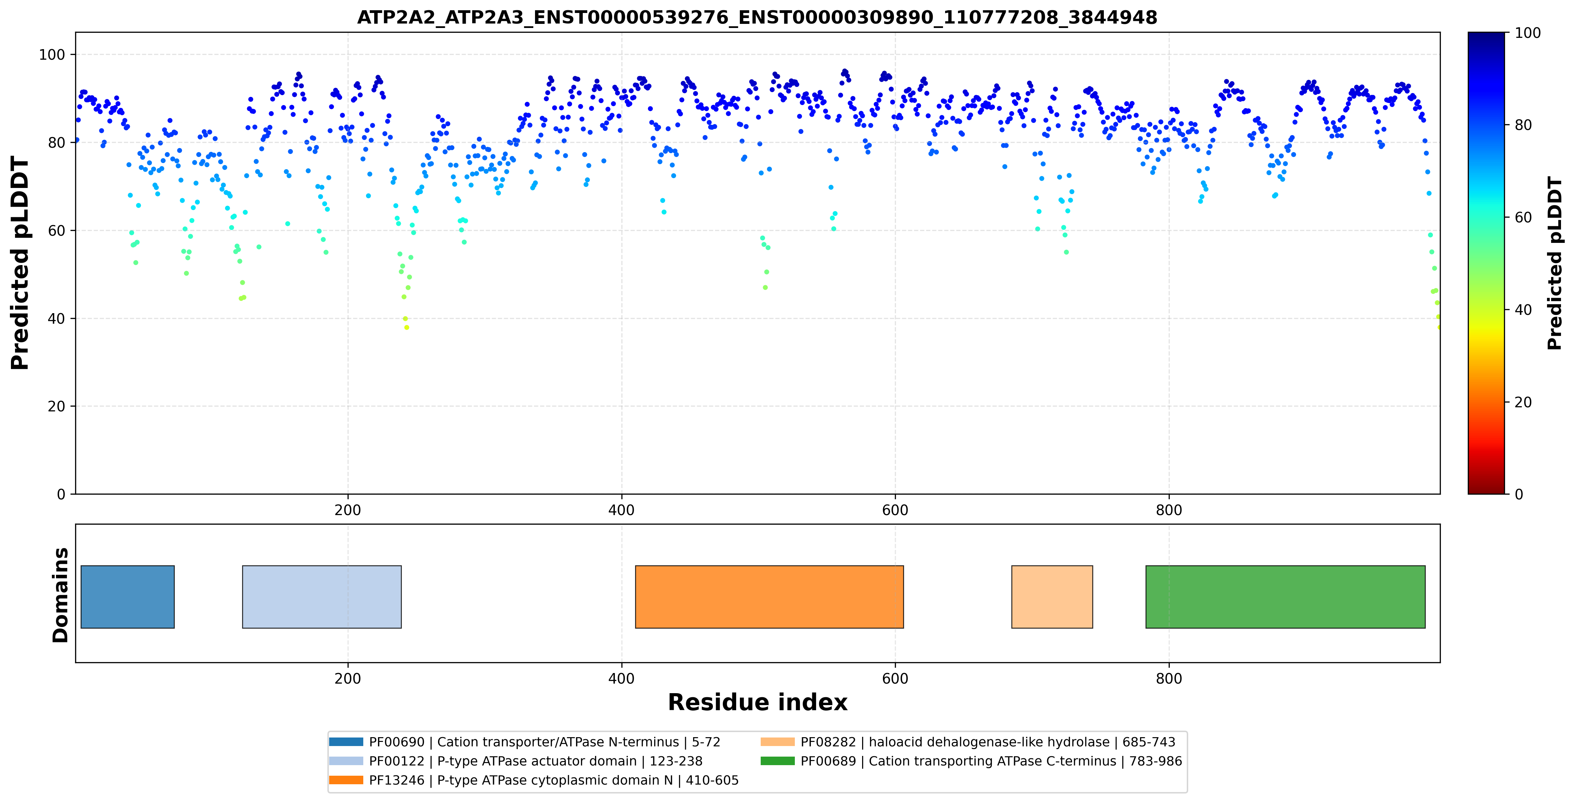Click the plot title ATP2A2_ATP2A3 text
Viewport: 1575px width, 803px height.
click(x=757, y=17)
